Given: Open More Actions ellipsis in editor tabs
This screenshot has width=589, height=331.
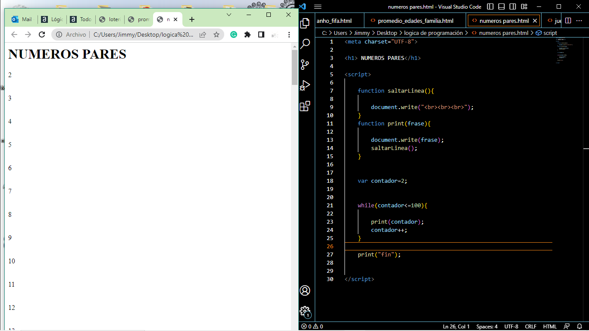Looking at the screenshot, I should click(x=579, y=21).
